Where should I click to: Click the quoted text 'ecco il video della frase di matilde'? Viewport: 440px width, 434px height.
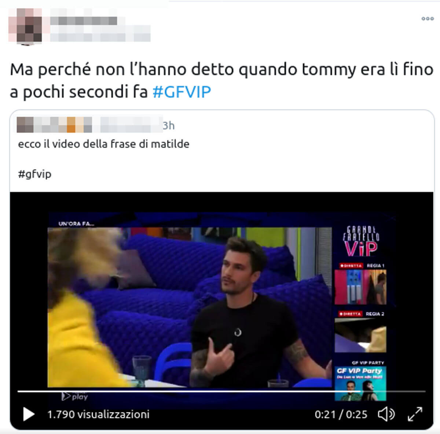click(104, 144)
